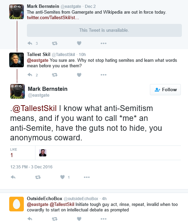Retweet the Dec 2 anti-Semites tweet

tap(54, 43)
